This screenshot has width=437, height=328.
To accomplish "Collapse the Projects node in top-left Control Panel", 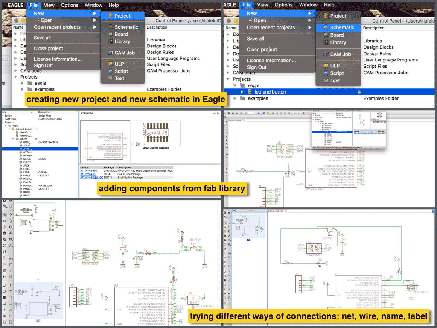I will coord(16,77).
